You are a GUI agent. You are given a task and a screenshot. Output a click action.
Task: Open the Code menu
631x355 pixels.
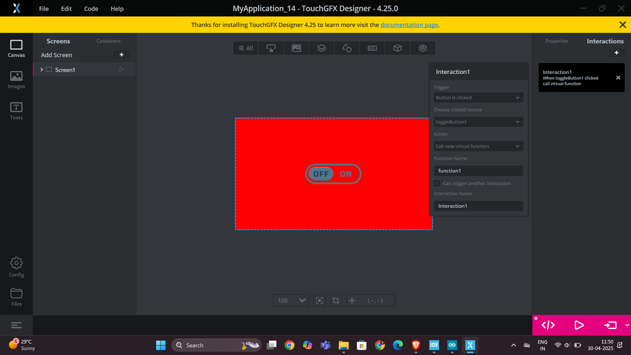[x=91, y=8]
